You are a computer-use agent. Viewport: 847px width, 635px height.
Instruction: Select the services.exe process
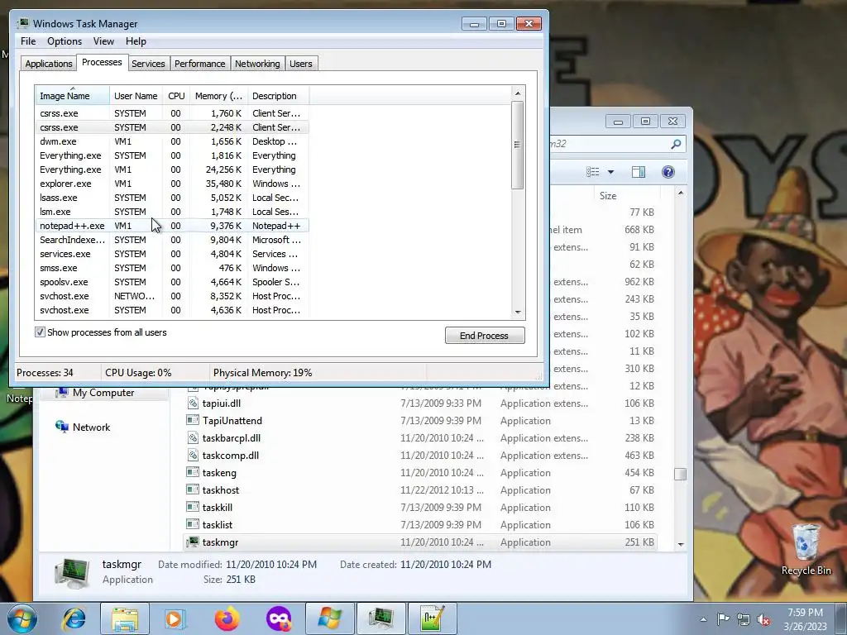[172, 254]
